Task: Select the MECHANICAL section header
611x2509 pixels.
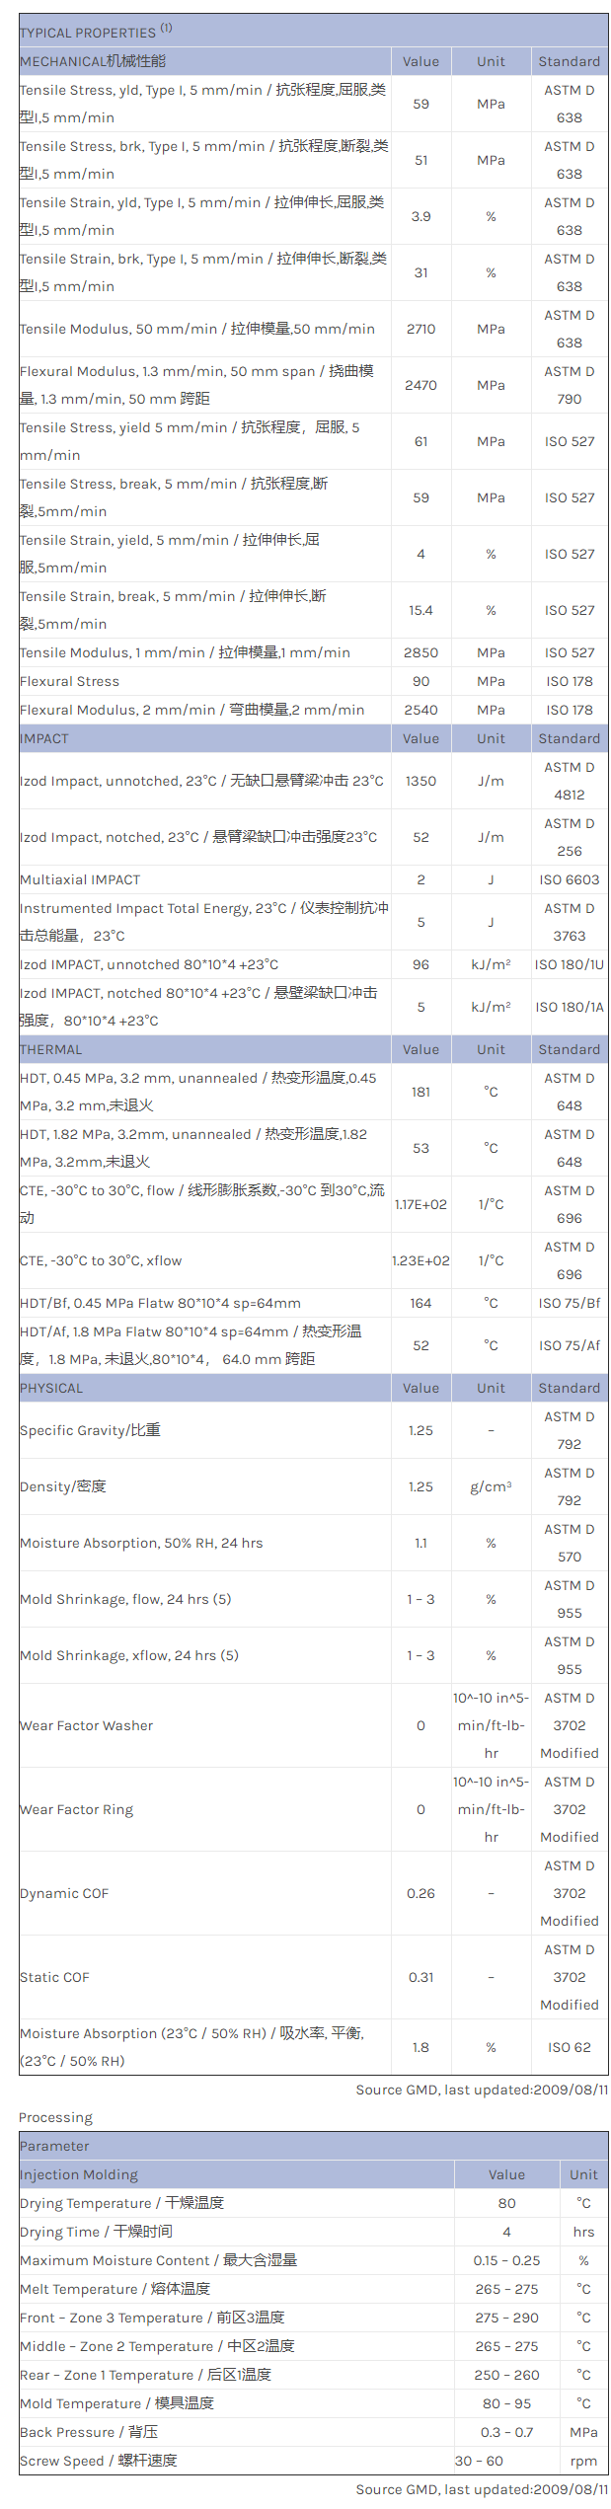Action: (x=93, y=61)
